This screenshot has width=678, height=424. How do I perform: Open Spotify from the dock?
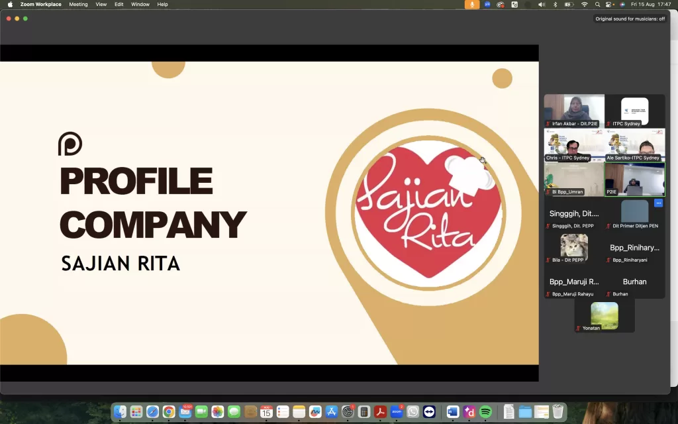pyautogui.click(x=485, y=412)
